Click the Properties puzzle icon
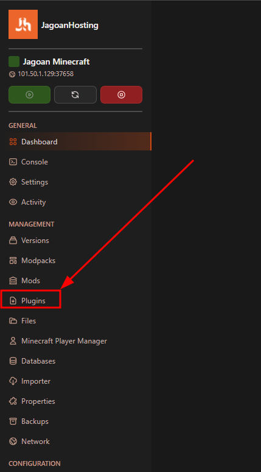This screenshot has height=472, width=261. 13,401
